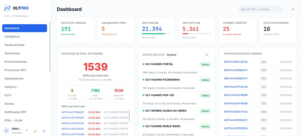
Task: Toggle dark mode with the moon icon
Action: [35, 131]
